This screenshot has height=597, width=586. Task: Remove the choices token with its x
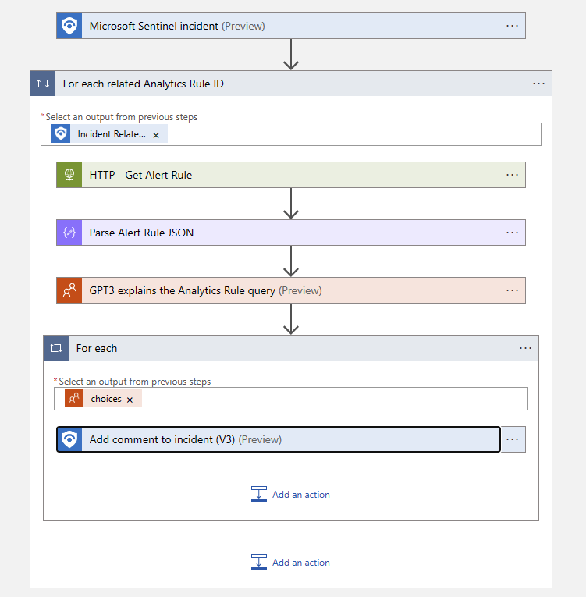coord(130,400)
